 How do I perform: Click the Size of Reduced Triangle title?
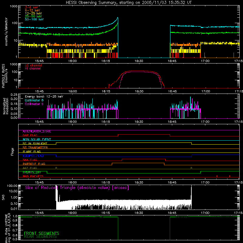pos(77,188)
